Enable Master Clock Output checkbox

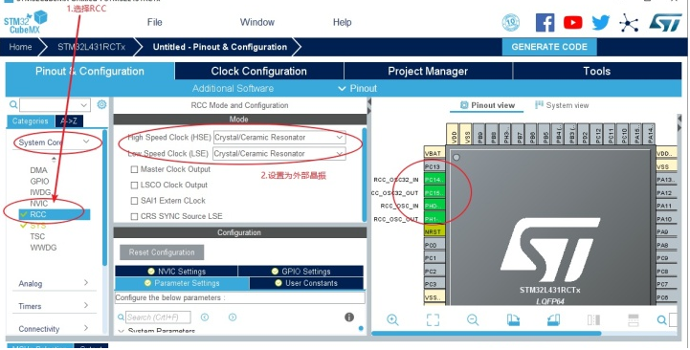[x=134, y=169]
